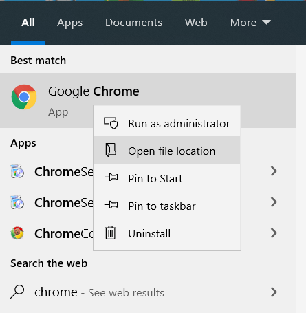Click the first ChromeSe app name
The width and height of the screenshot is (306, 313).
pos(64,171)
